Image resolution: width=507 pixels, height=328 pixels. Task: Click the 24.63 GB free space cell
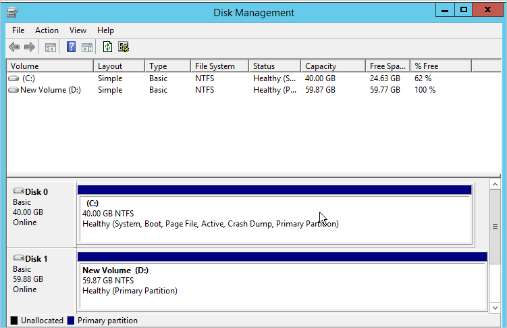click(x=385, y=78)
